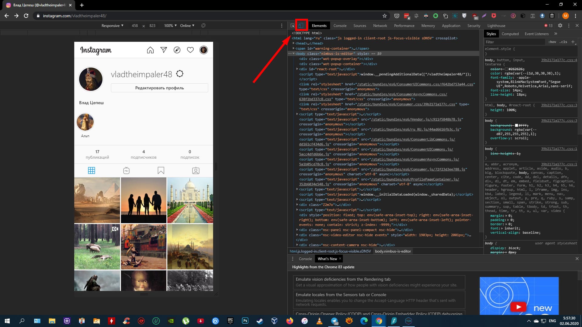The height and width of the screenshot is (327, 582).
Task: Open DevTools settings gear
Action: click(560, 25)
